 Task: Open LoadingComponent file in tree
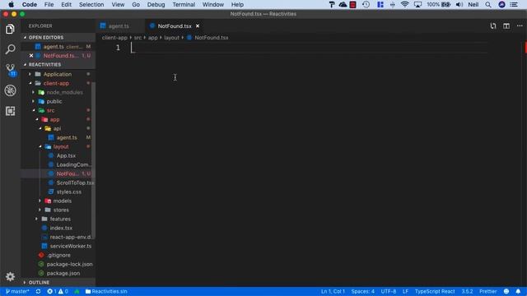tap(73, 164)
